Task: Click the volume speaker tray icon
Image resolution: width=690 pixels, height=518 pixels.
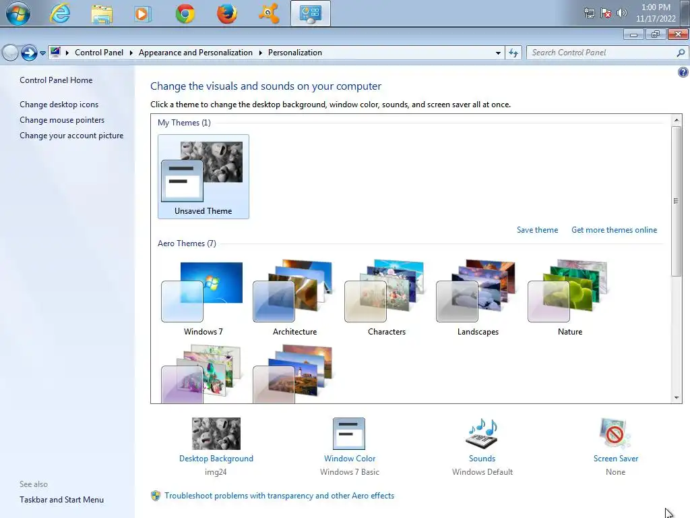Action: click(x=622, y=13)
